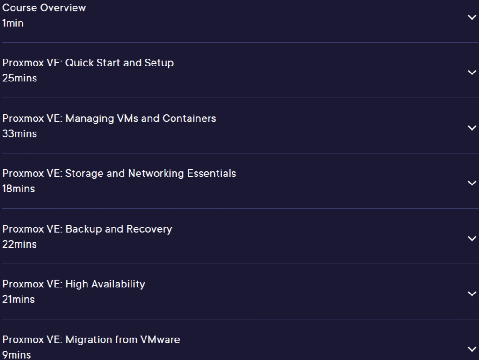The image size is (479, 360).
Task: Select the Migration from VMware title text
Action: point(91,339)
